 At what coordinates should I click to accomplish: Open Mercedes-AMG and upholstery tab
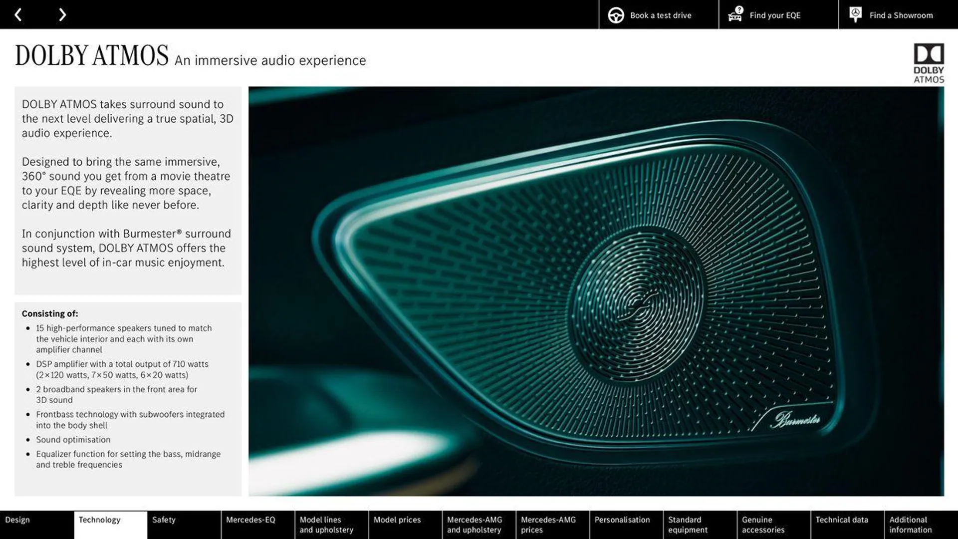pos(479,525)
